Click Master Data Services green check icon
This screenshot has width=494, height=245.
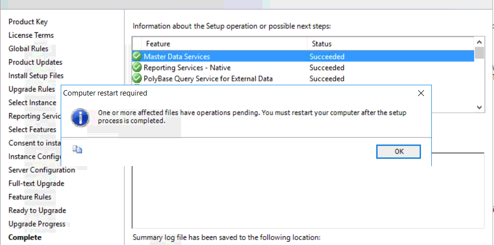click(x=137, y=56)
